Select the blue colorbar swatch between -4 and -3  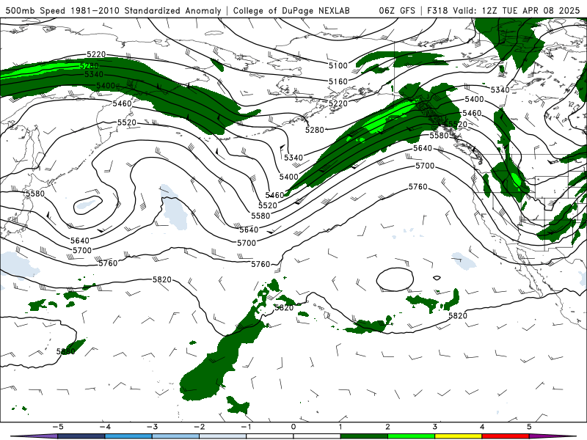pos(128,436)
